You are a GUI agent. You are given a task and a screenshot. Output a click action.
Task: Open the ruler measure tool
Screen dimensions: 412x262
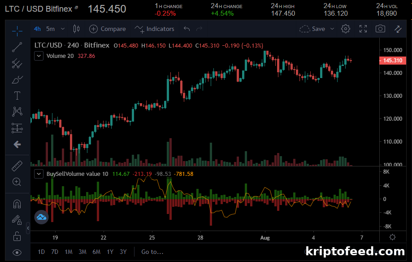click(17, 166)
